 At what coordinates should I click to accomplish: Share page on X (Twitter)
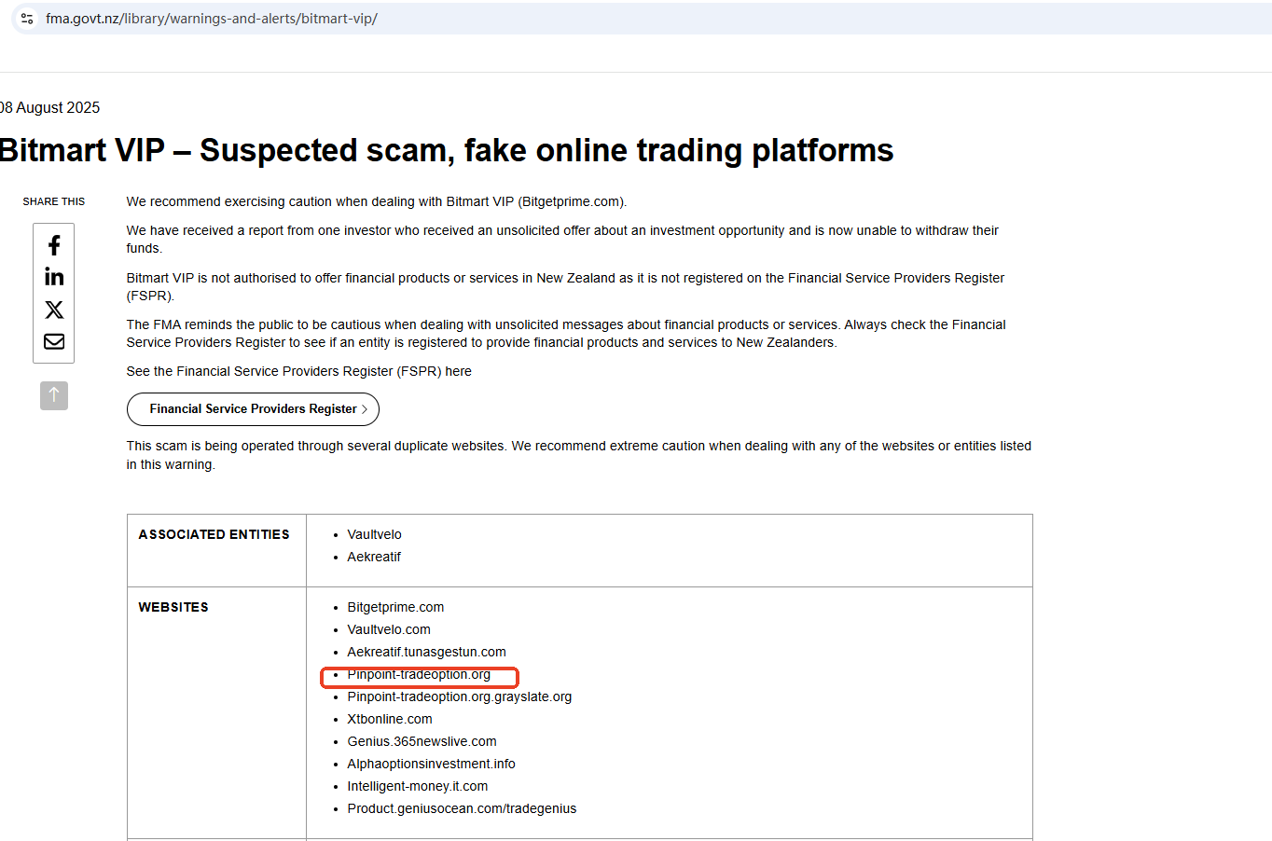pyautogui.click(x=54, y=310)
